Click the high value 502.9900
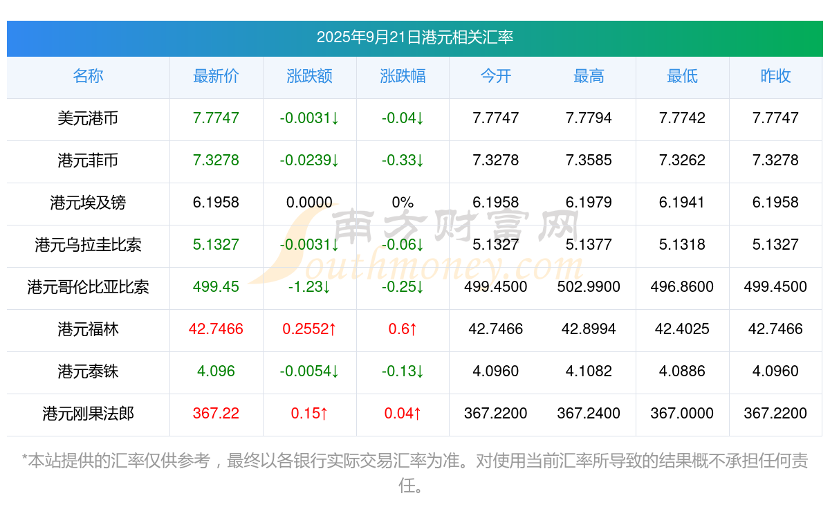The image size is (830, 507). pos(589,287)
